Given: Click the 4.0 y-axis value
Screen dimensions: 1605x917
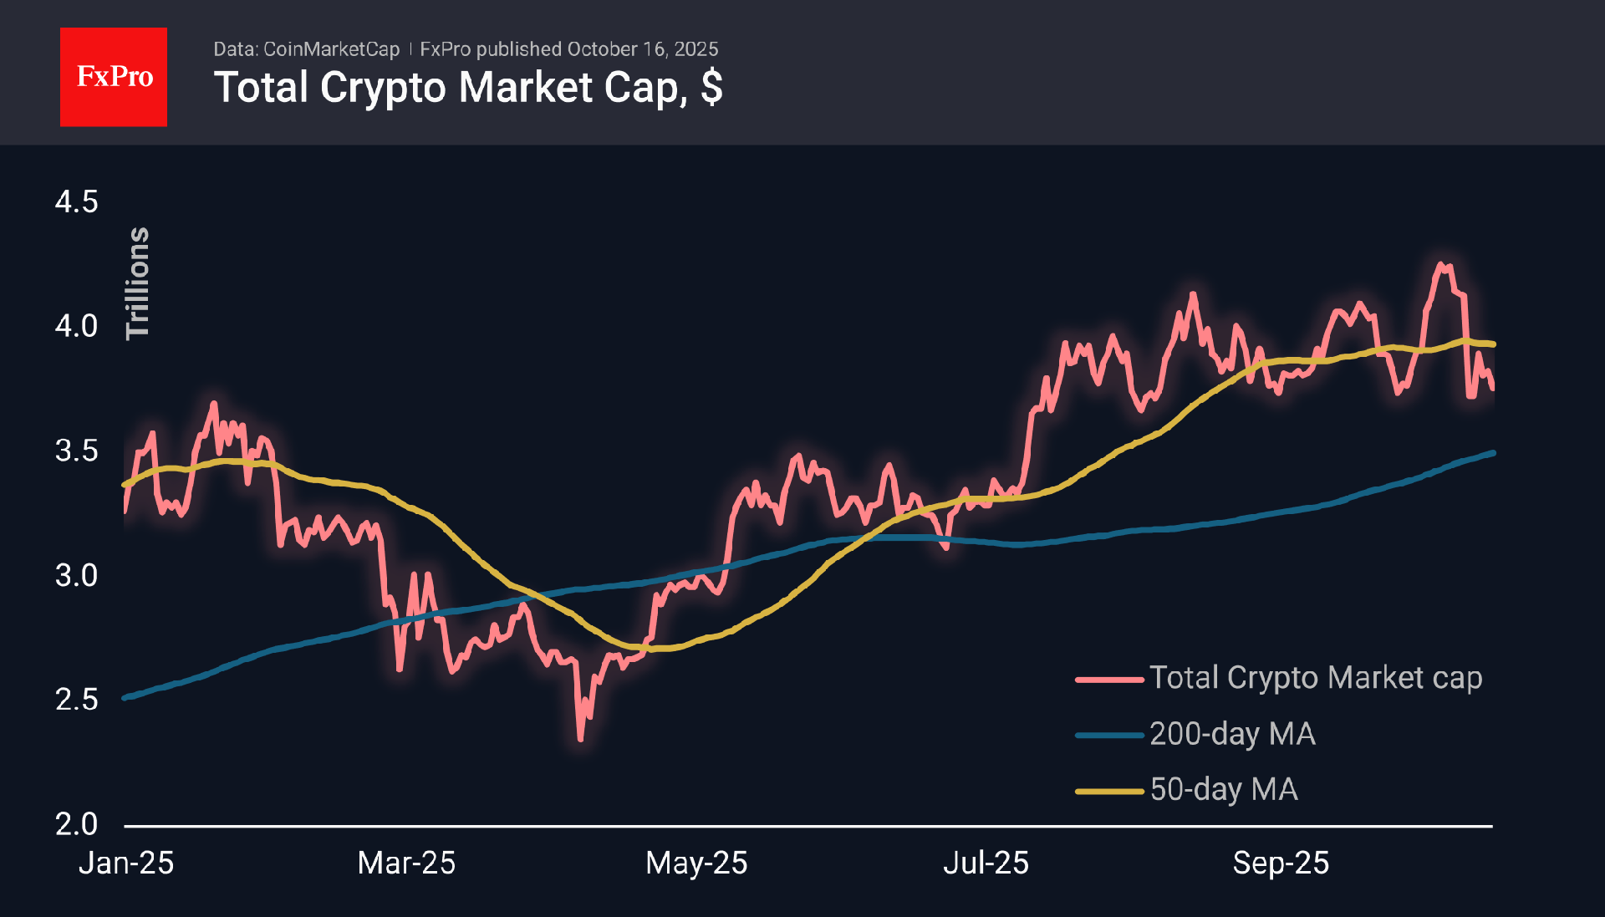Looking at the screenshot, I should [x=76, y=326].
